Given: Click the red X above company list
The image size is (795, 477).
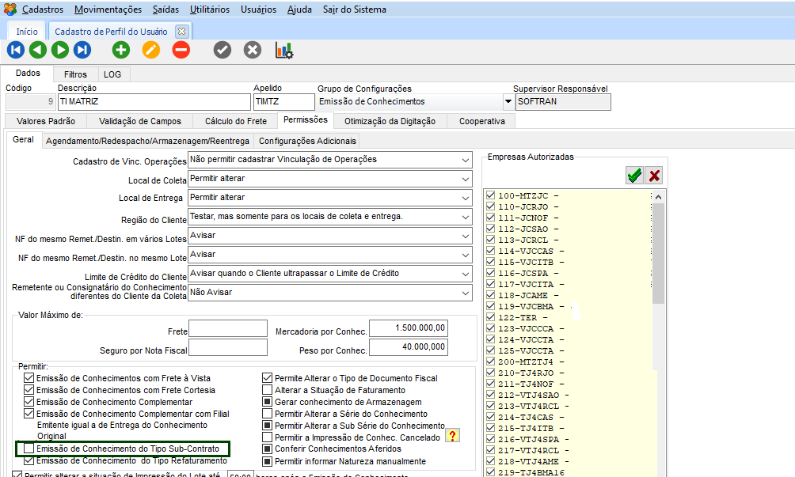Looking at the screenshot, I should 653,176.
